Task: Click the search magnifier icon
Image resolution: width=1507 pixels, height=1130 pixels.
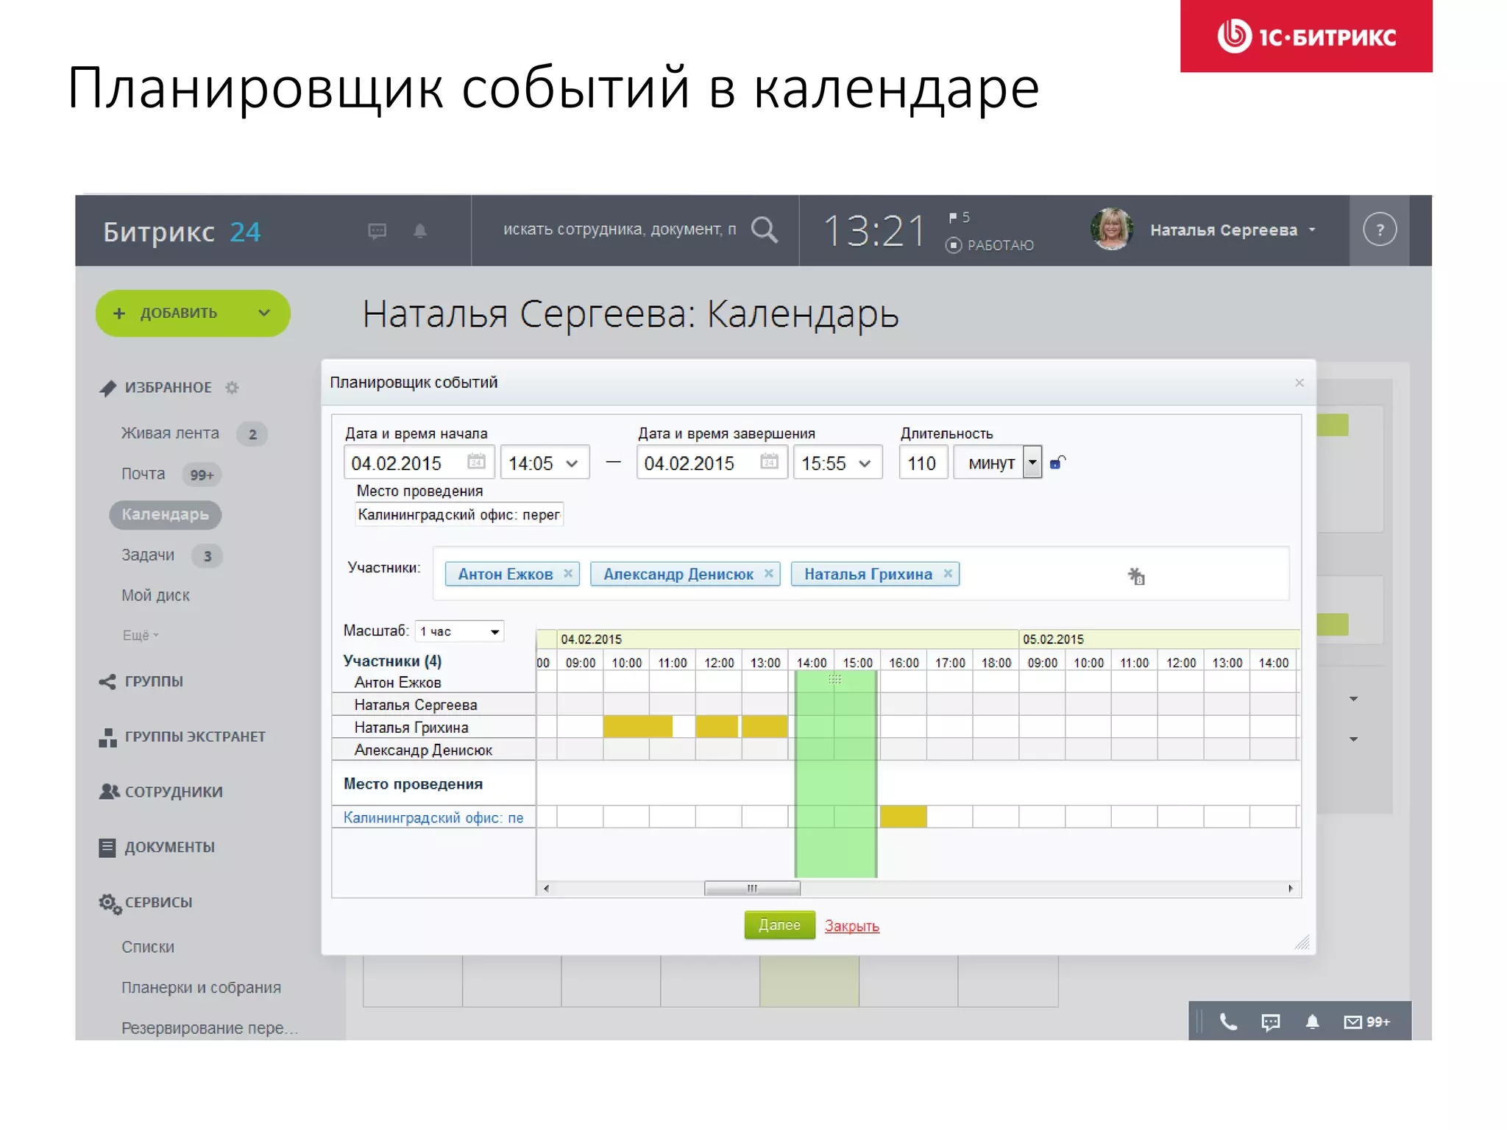Action: pyautogui.click(x=765, y=230)
